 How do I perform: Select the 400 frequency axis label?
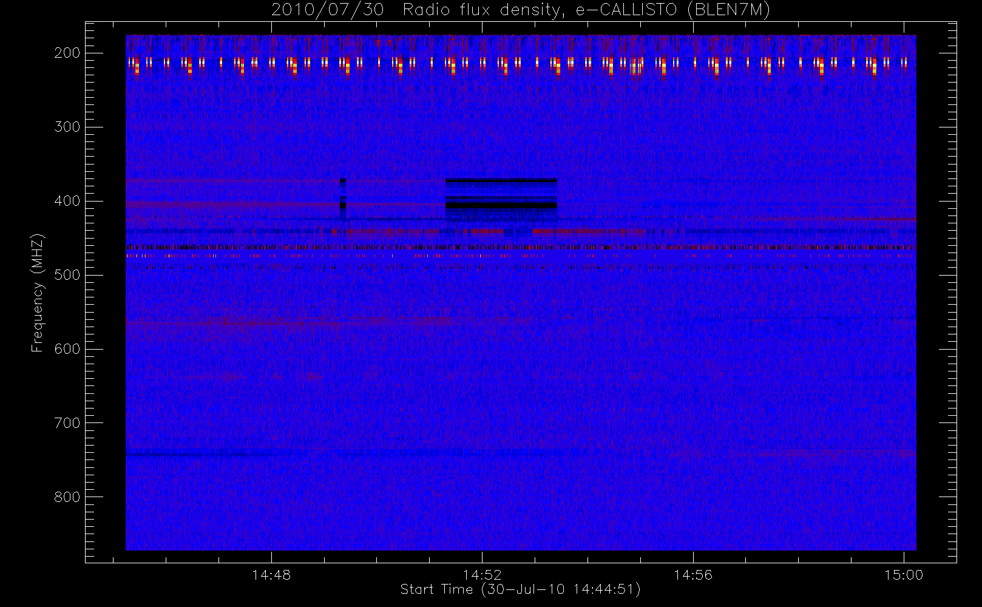[x=67, y=201]
